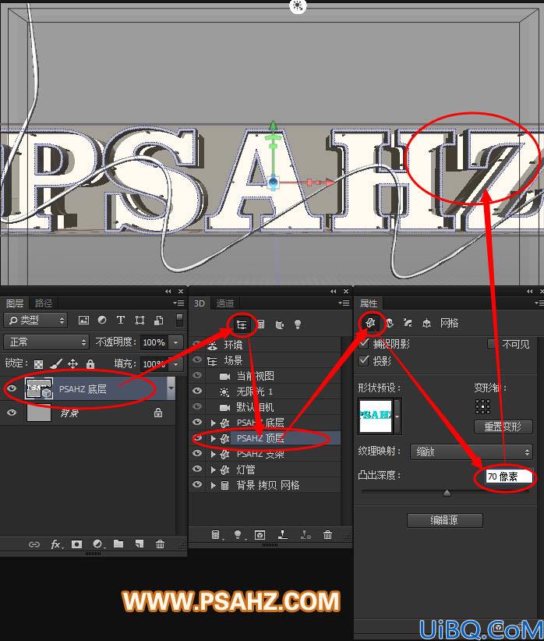Select the Cap properties icon
The width and height of the screenshot is (544, 641).
(408, 323)
